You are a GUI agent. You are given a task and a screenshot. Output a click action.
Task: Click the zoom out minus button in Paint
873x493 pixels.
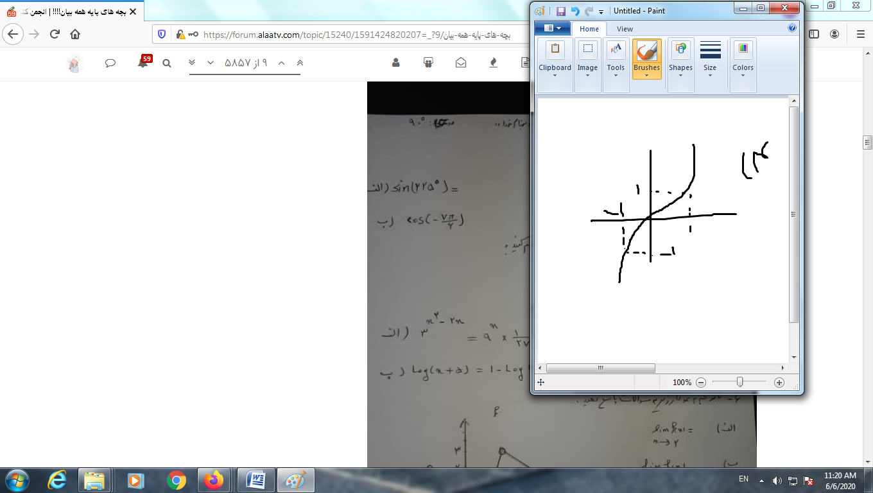[701, 383]
